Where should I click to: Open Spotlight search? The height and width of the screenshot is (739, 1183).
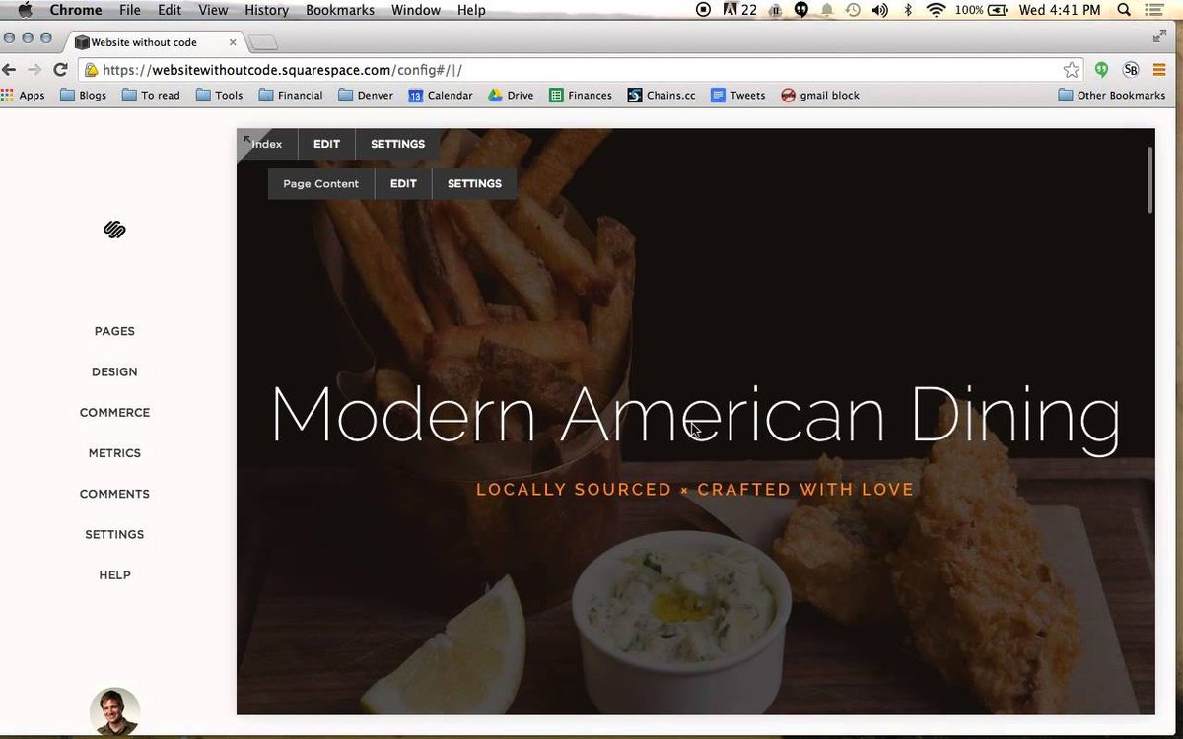1124,10
